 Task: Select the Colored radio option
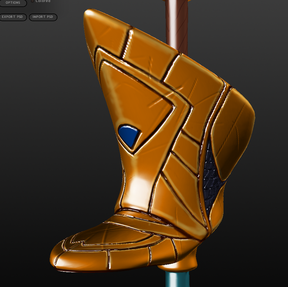click(x=32, y=1)
